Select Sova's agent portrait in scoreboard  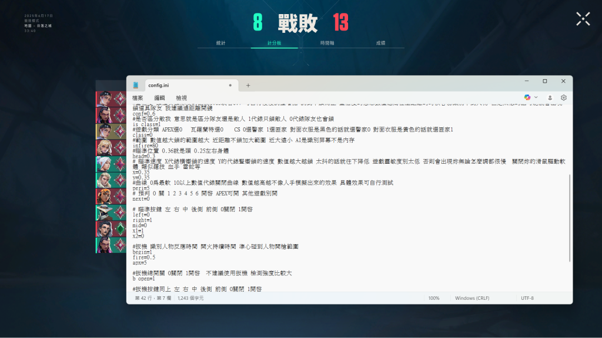tap(104, 180)
